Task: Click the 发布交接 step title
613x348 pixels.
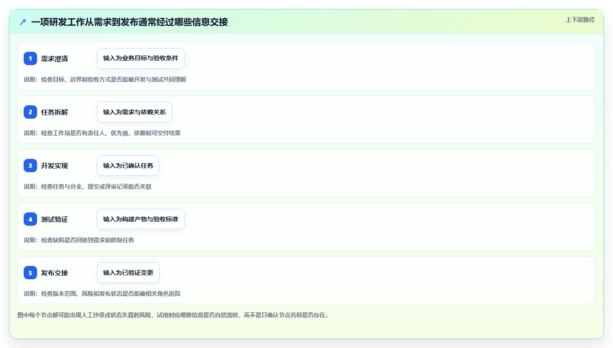Action: pyautogui.click(x=55, y=273)
